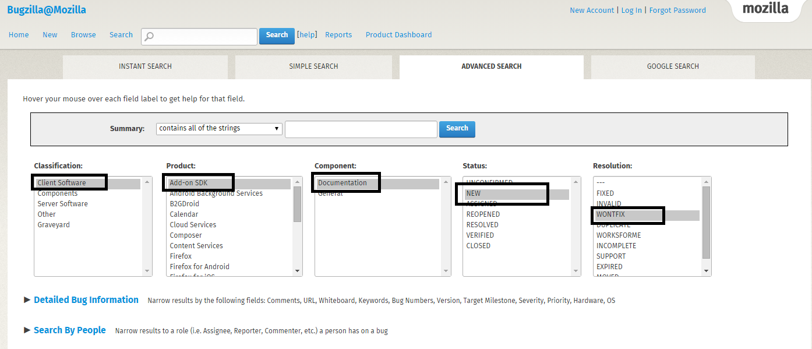Click the Component list scroll down arrow
Image resolution: width=812 pixels, height=349 pixels.
point(446,271)
